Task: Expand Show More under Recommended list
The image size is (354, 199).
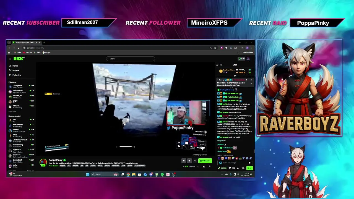Action: [x=12, y=171]
